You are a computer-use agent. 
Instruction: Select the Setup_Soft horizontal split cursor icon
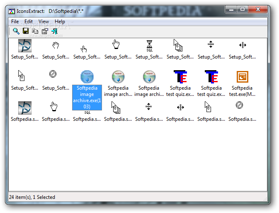(243, 45)
